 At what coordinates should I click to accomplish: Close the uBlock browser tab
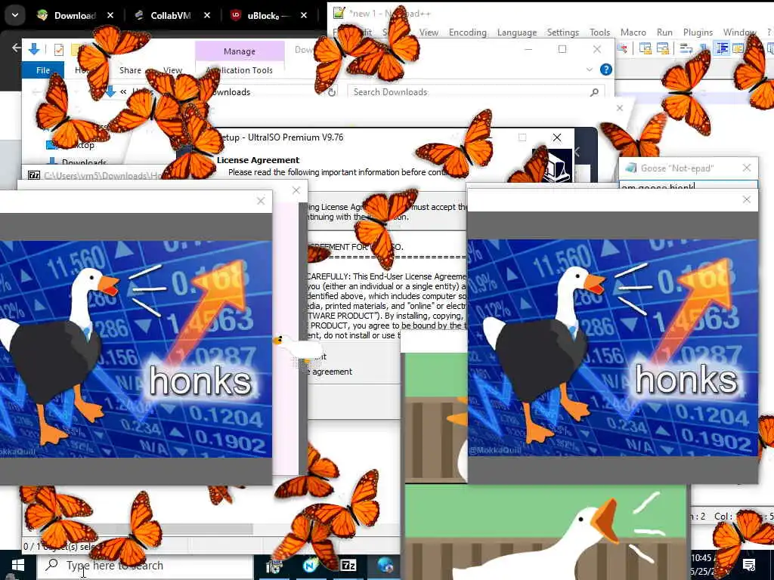pos(304,16)
